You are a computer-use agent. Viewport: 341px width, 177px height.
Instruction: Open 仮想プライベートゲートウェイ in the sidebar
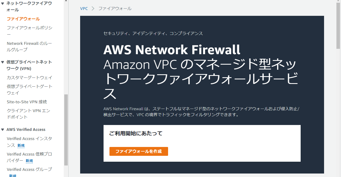click(30, 90)
